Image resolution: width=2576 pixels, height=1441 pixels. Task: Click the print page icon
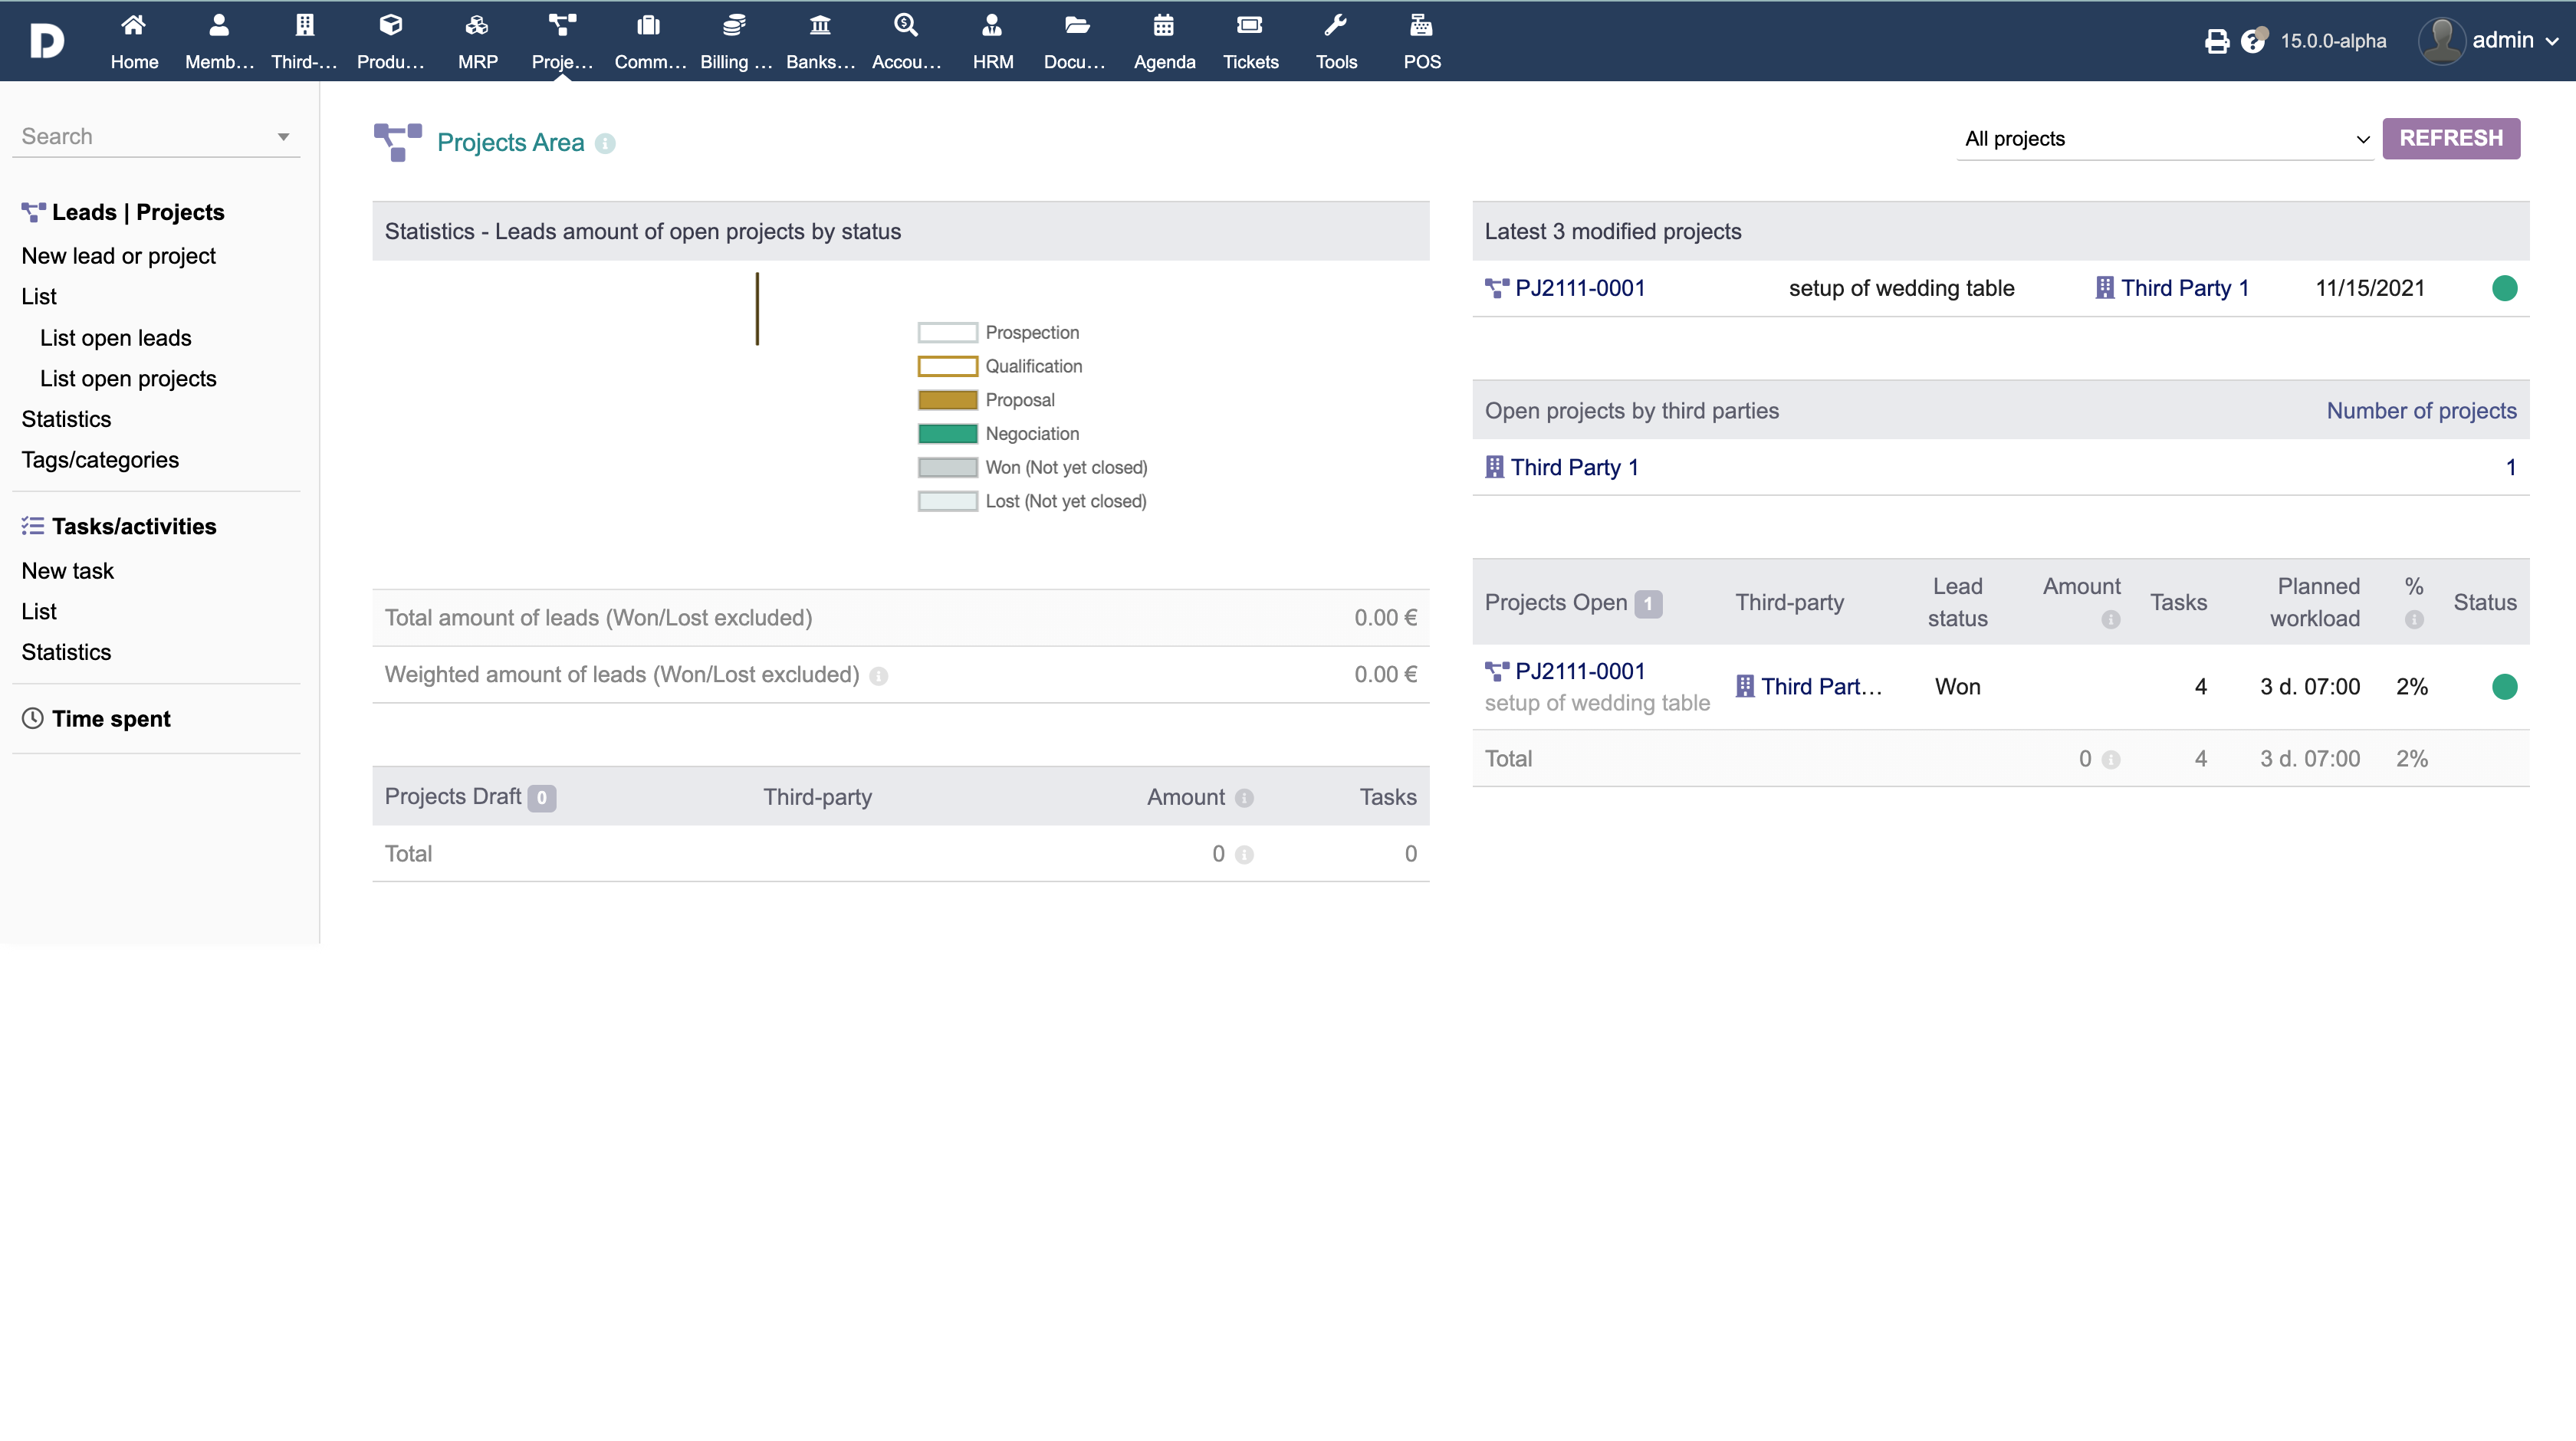tap(2216, 41)
